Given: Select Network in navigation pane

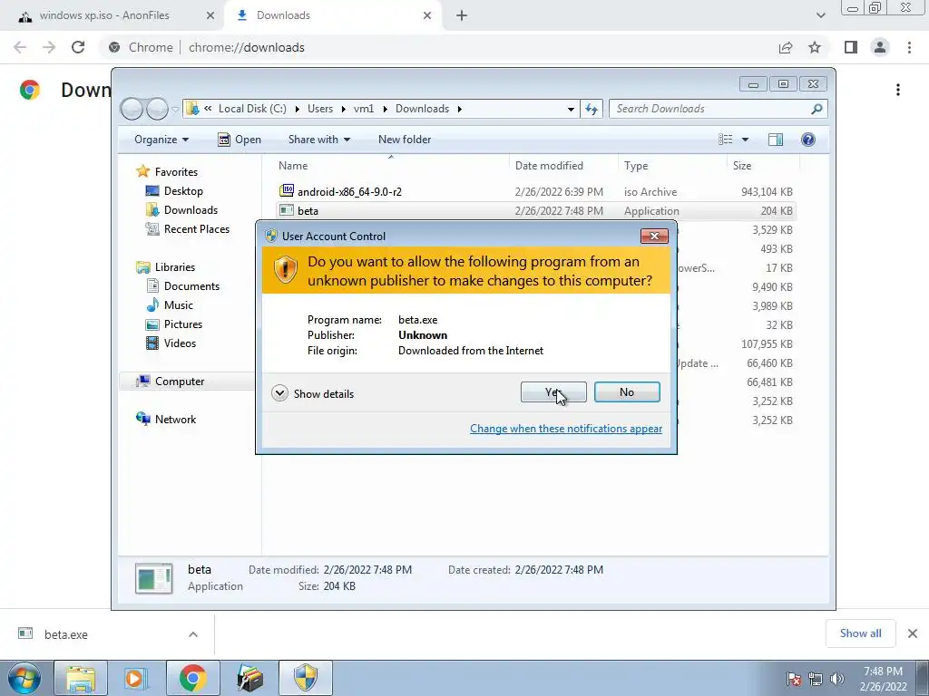Looking at the screenshot, I should [x=175, y=420].
